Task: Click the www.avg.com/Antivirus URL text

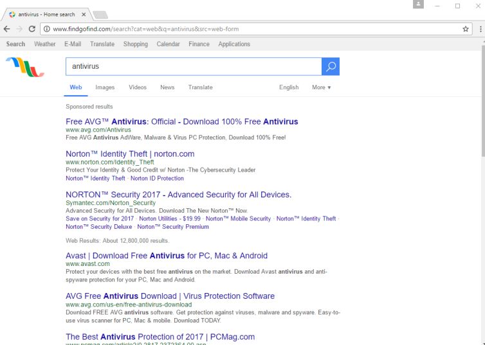Action: coord(98,130)
